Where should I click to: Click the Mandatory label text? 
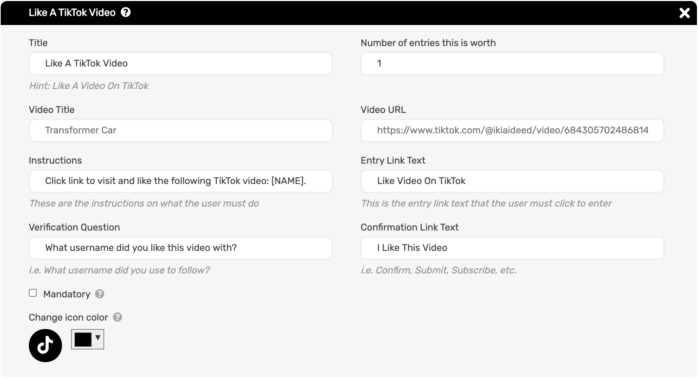click(67, 294)
